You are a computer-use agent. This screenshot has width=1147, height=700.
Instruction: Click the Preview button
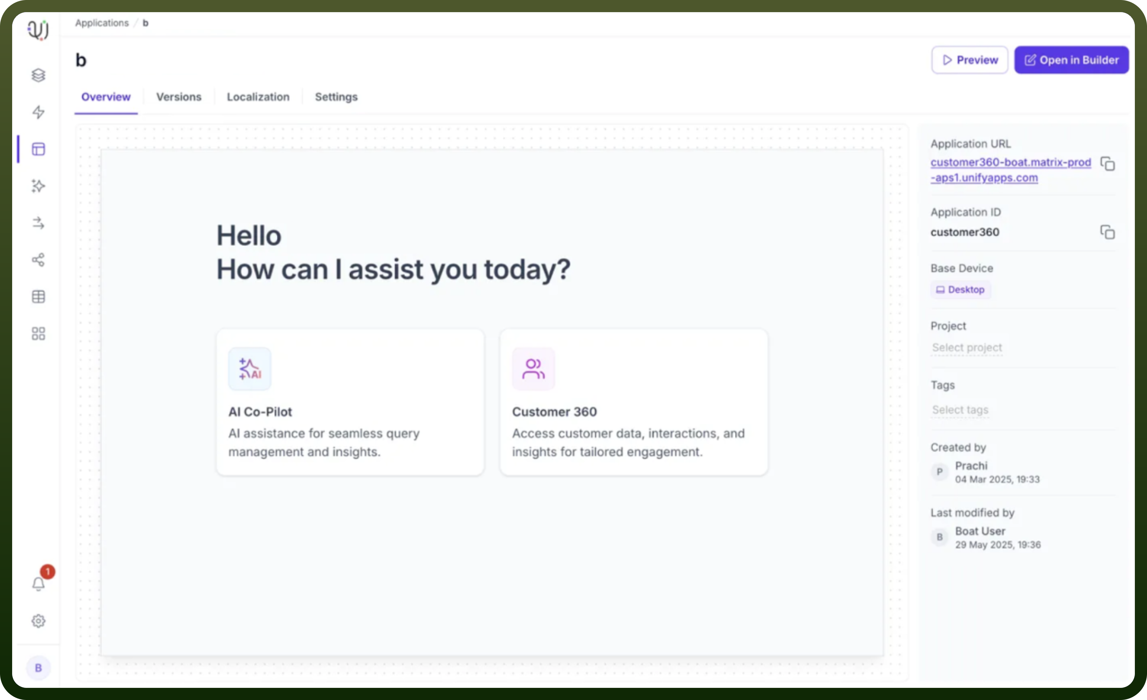pos(970,60)
